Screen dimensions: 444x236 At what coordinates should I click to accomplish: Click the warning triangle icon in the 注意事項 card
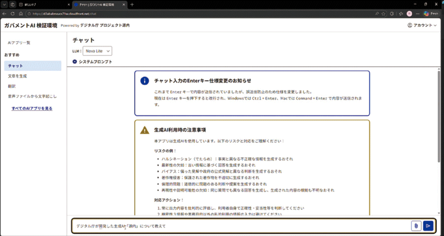(145, 130)
